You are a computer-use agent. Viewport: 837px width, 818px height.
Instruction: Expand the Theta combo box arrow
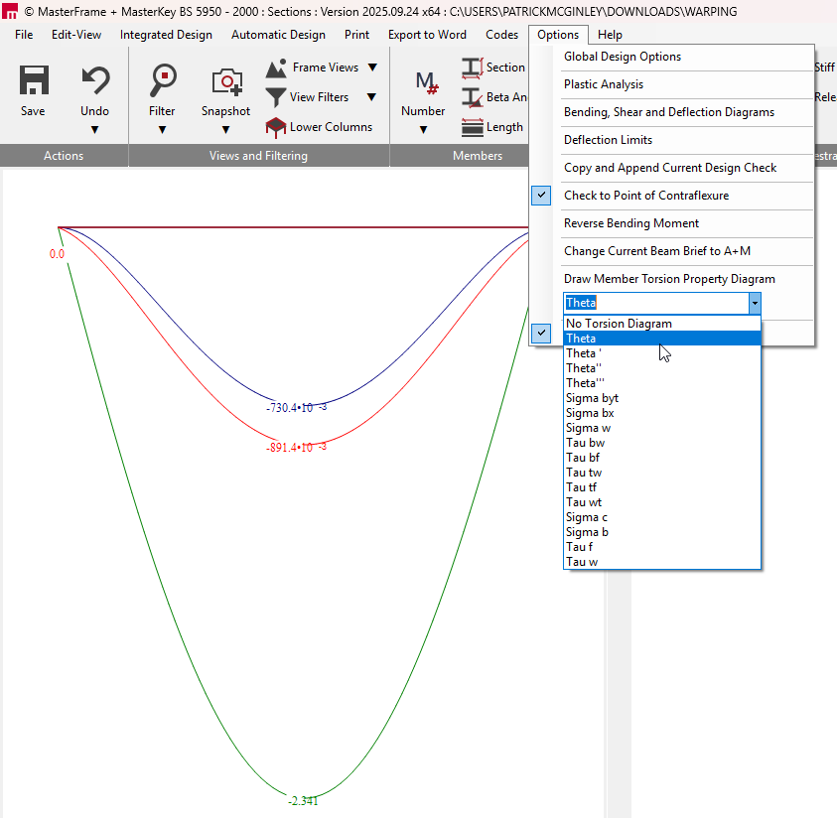point(755,303)
